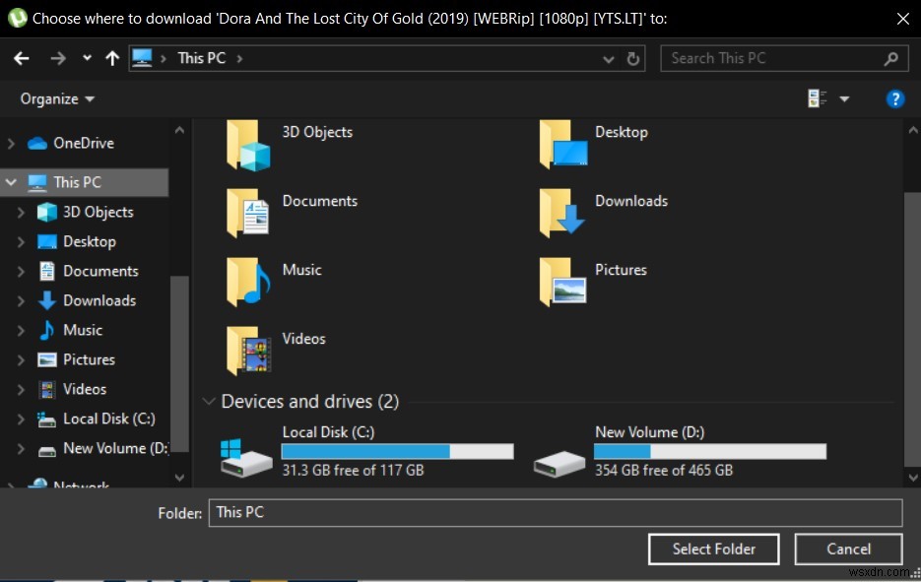The image size is (921, 582).
Task: Collapse the This PC tree in sidebar
Action: point(12,182)
